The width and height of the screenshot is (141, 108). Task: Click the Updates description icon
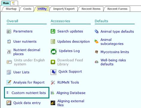coord(53,42)
